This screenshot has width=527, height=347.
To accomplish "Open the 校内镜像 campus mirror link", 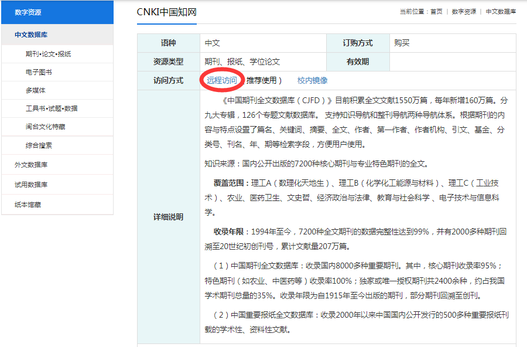I will (312, 81).
